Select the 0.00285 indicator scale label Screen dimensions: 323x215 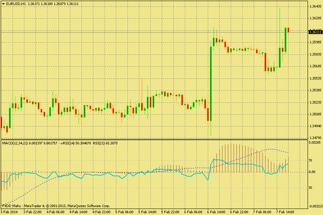(315, 143)
